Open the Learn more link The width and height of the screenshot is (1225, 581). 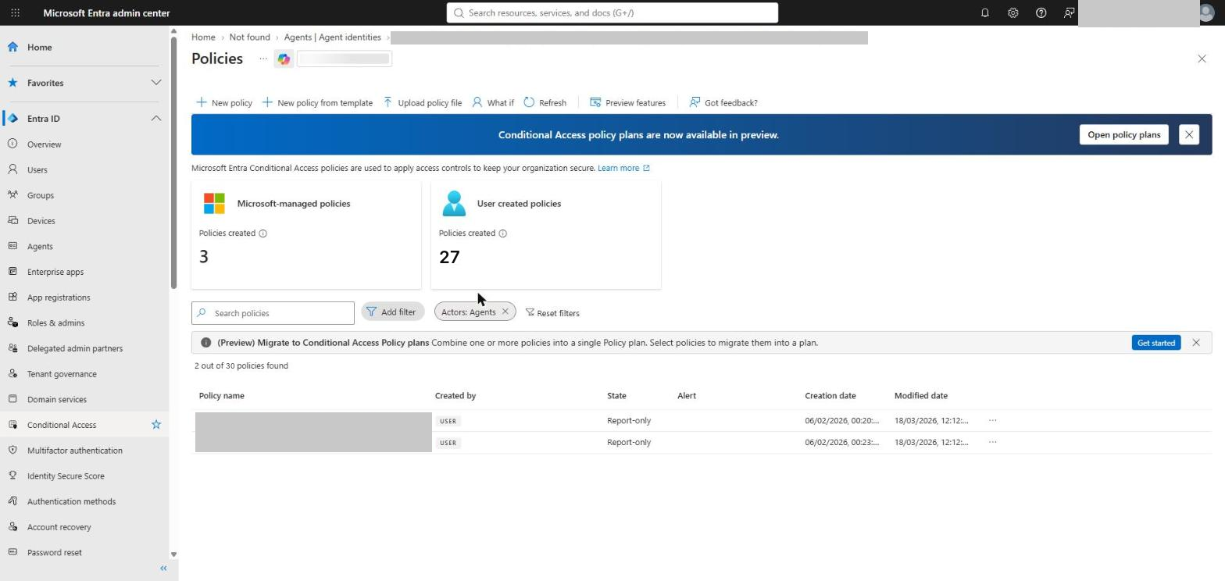pyautogui.click(x=623, y=168)
